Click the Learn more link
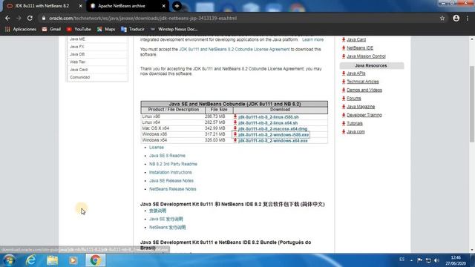The image size is (475, 267). (312, 39)
